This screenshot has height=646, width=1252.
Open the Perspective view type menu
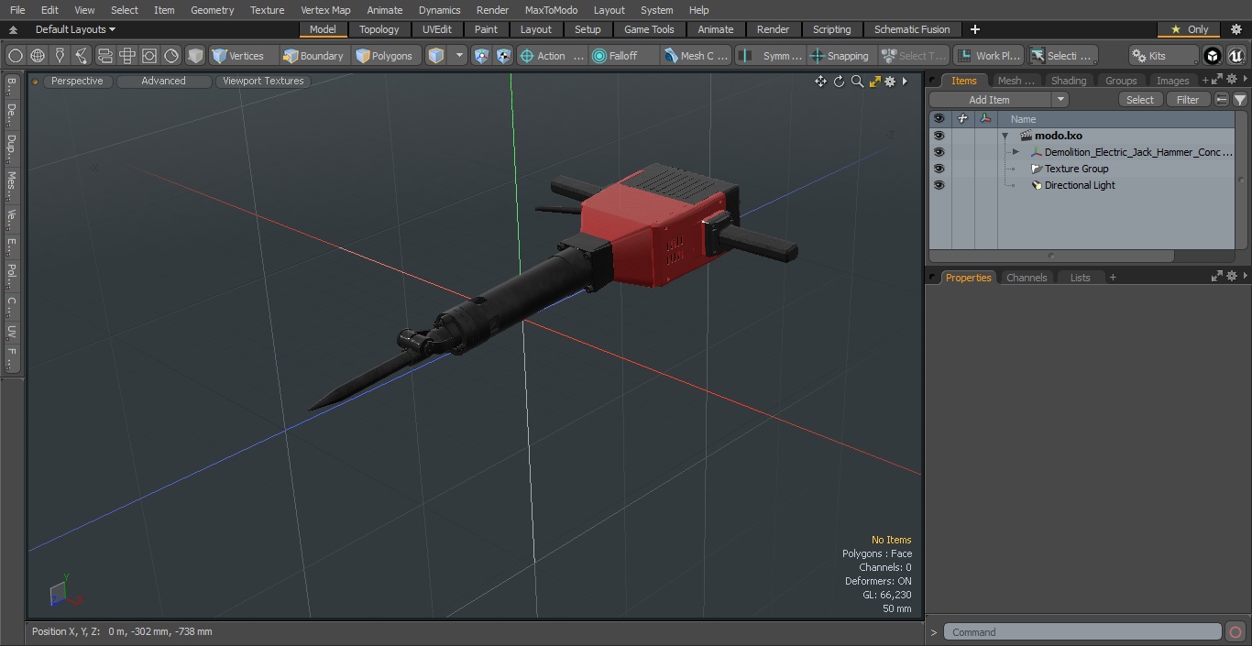click(x=77, y=81)
